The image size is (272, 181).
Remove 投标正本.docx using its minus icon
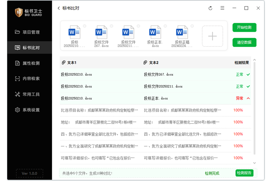coord(165,26)
